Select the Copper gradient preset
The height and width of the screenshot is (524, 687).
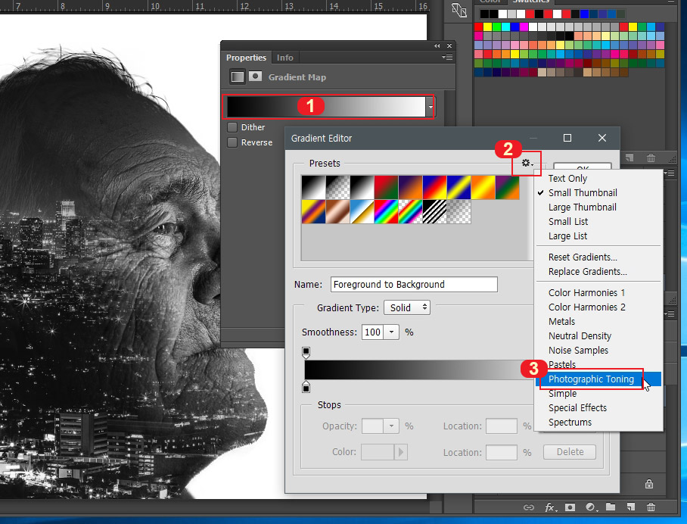point(337,212)
